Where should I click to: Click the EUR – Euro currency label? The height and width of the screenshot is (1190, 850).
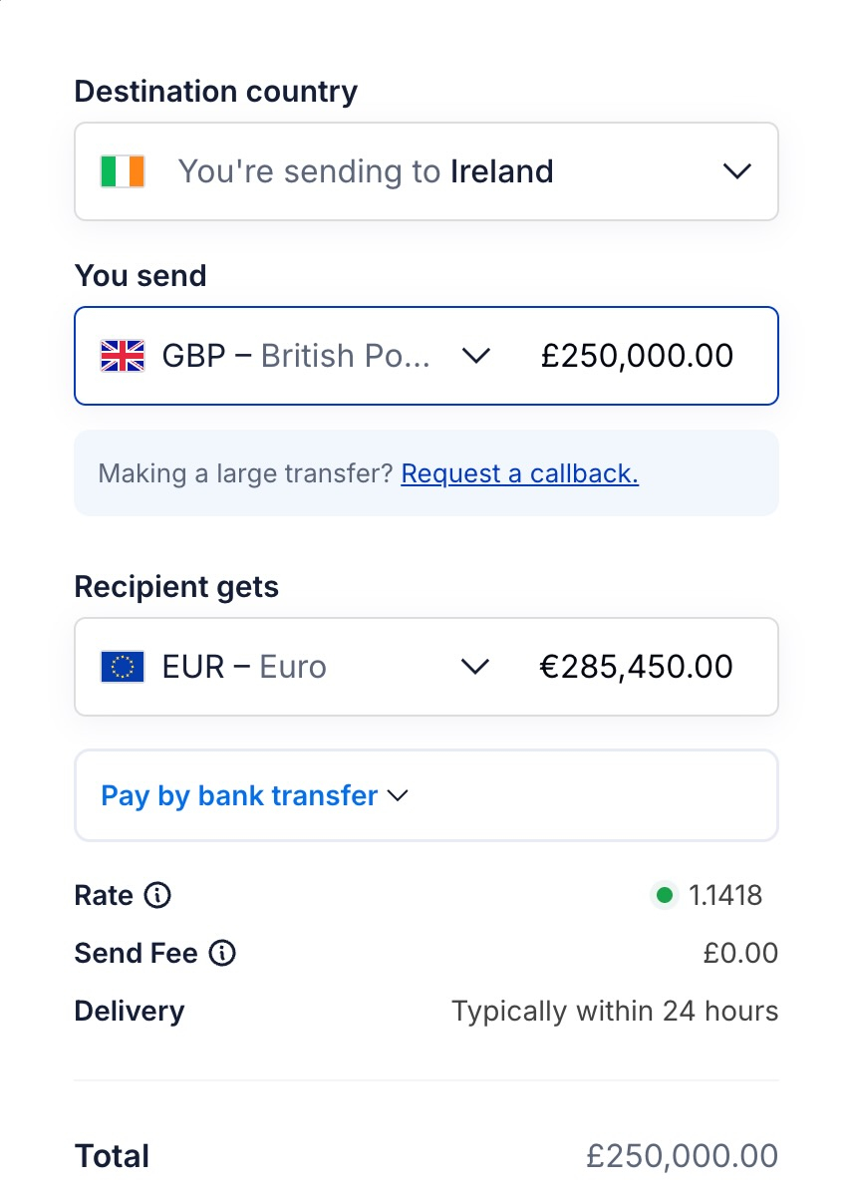pos(244,667)
